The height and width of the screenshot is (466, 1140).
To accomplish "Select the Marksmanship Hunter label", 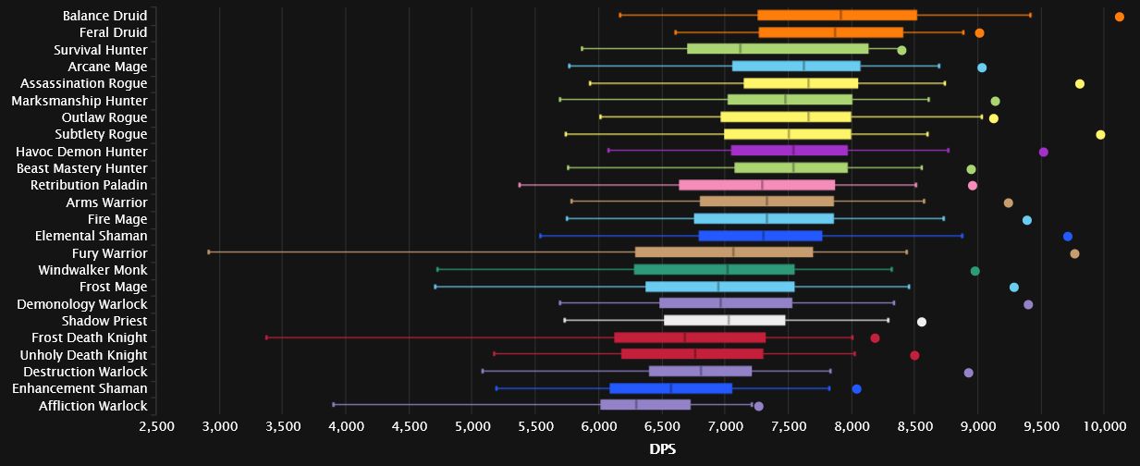I will pos(79,101).
